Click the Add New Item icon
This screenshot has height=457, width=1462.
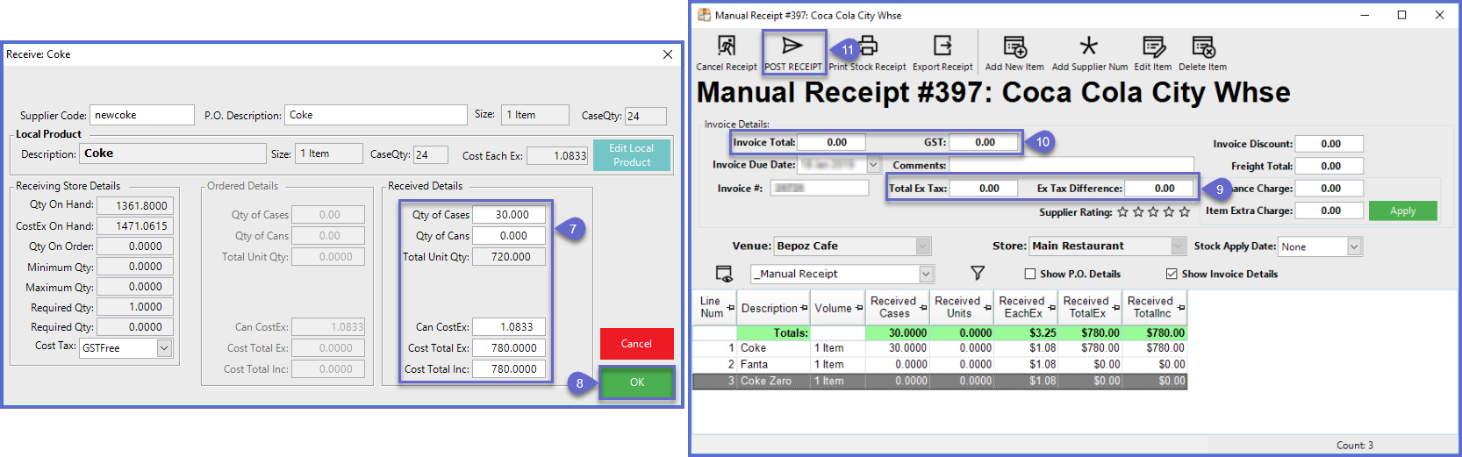click(1014, 46)
